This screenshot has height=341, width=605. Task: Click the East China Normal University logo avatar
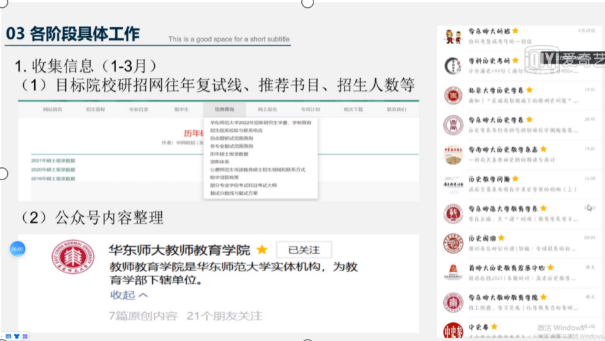(73, 265)
